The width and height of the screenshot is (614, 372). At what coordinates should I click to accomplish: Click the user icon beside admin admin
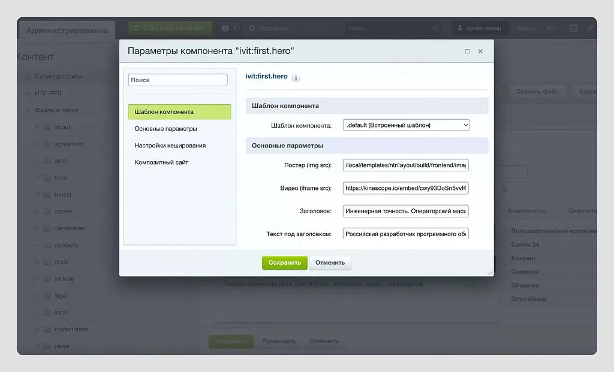460,28
